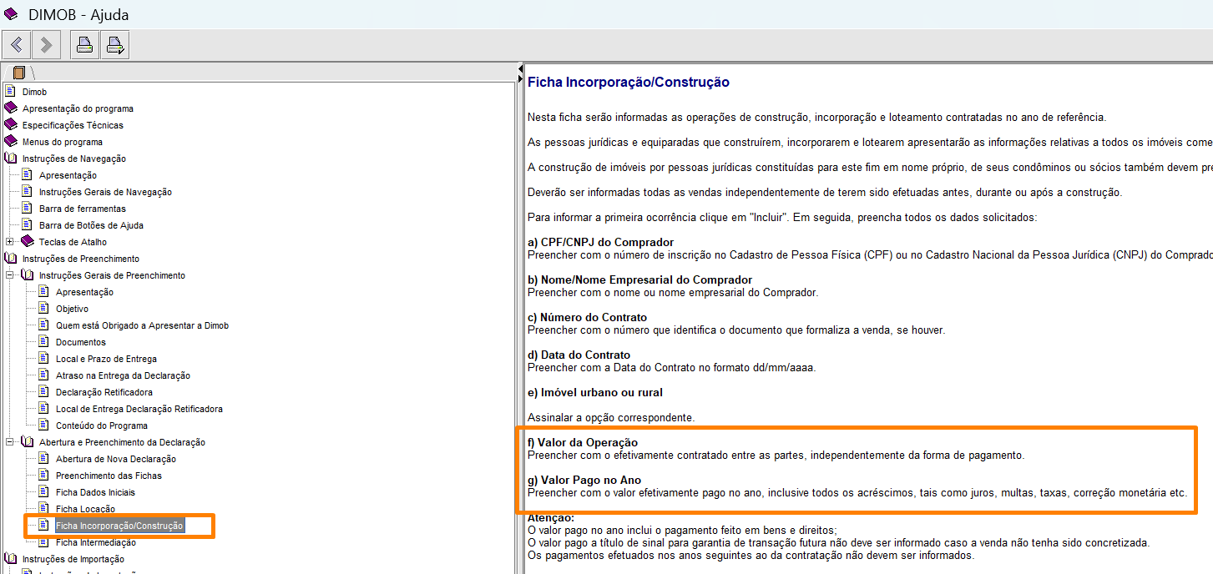Click the page icon next to Objetivo
Viewport: 1213px width, 574px height.
click(43, 309)
